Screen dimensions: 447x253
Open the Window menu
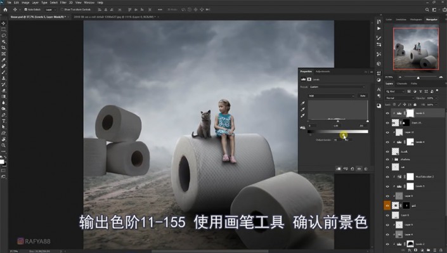tap(89, 3)
